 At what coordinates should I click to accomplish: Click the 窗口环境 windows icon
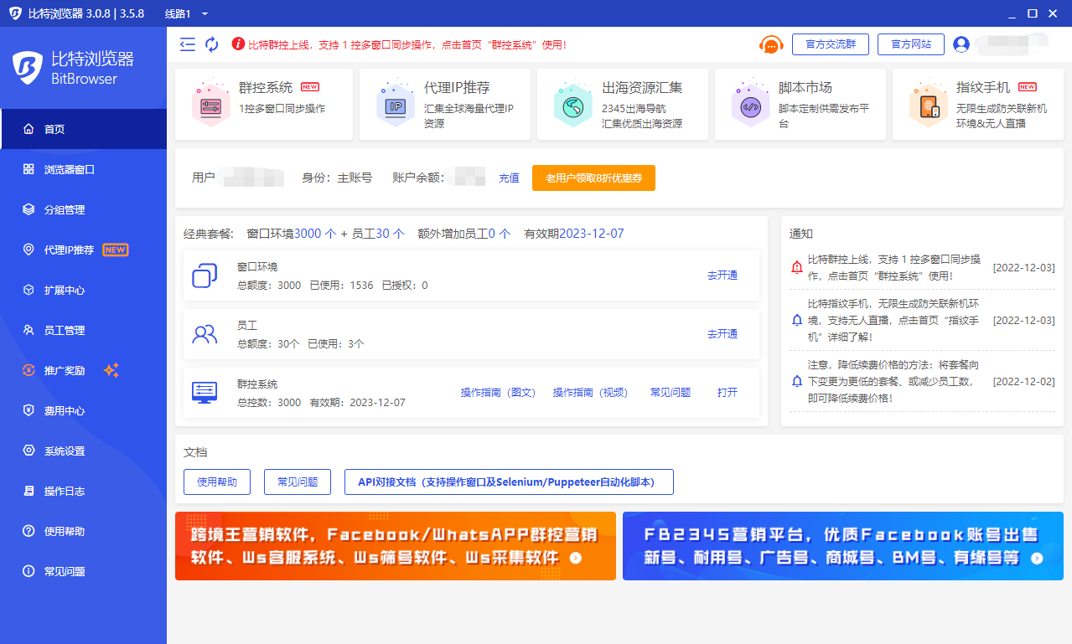pyautogui.click(x=205, y=276)
